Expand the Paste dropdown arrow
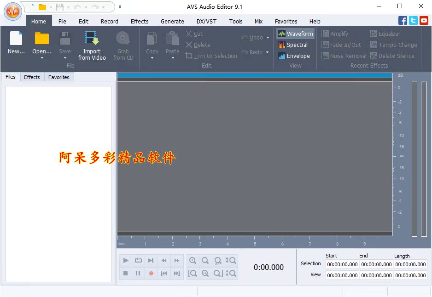The width and height of the screenshot is (432, 297). click(x=173, y=58)
